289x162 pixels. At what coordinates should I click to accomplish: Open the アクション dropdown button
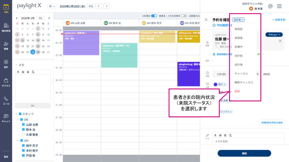pos(274,34)
